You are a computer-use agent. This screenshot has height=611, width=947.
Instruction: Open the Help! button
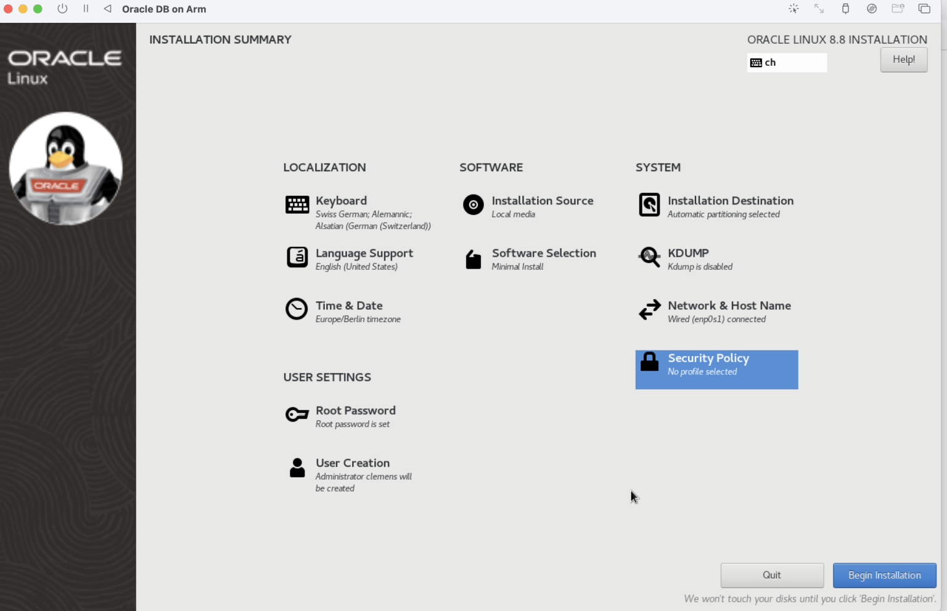903,60
